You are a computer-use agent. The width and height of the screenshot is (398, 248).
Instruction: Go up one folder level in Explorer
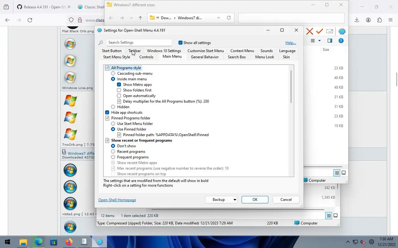tap(140, 18)
